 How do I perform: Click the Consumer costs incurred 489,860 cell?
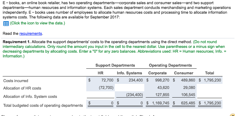186,80
